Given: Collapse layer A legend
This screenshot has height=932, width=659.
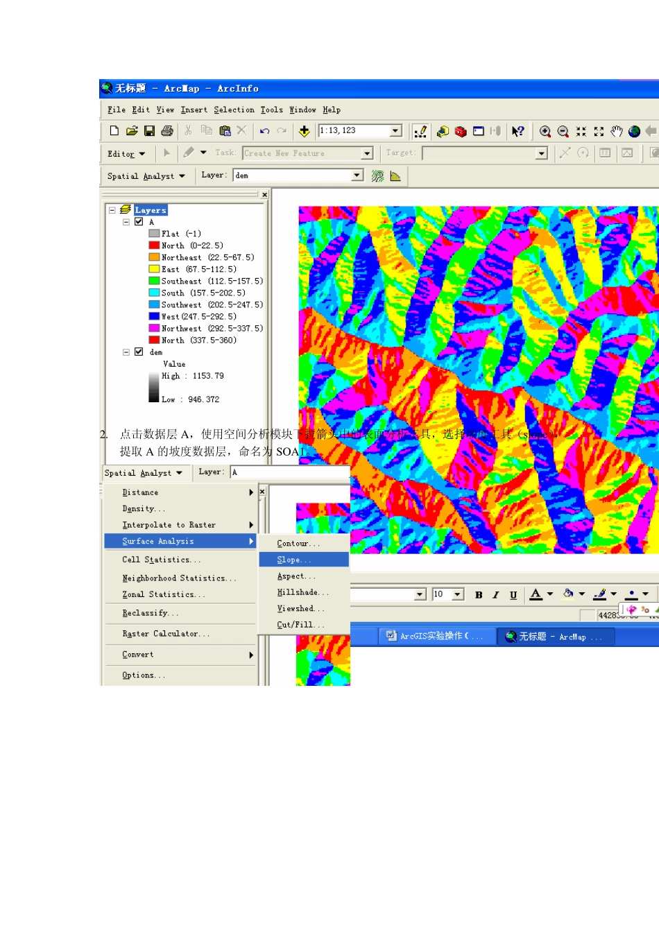Looking at the screenshot, I should tap(126, 222).
